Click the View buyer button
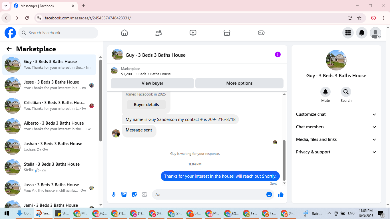The image size is (390, 219). pyautogui.click(x=152, y=83)
